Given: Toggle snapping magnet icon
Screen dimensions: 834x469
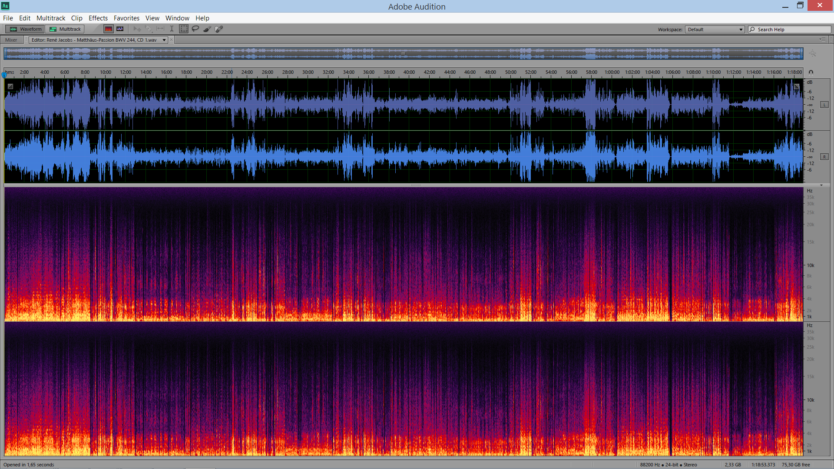Looking at the screenshot, I should click(x=811, y=73).
